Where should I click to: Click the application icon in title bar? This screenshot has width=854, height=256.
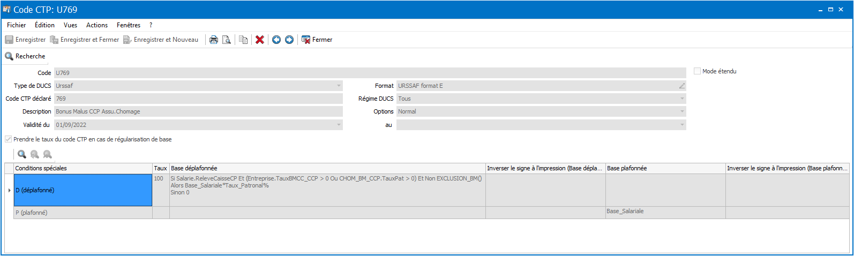[x=7, y=9]
